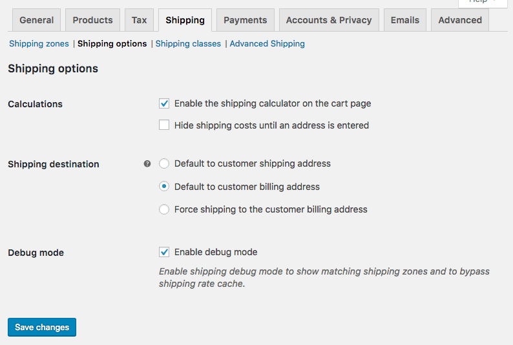
Task: Open the Shipping zones link
Action: 39,43
